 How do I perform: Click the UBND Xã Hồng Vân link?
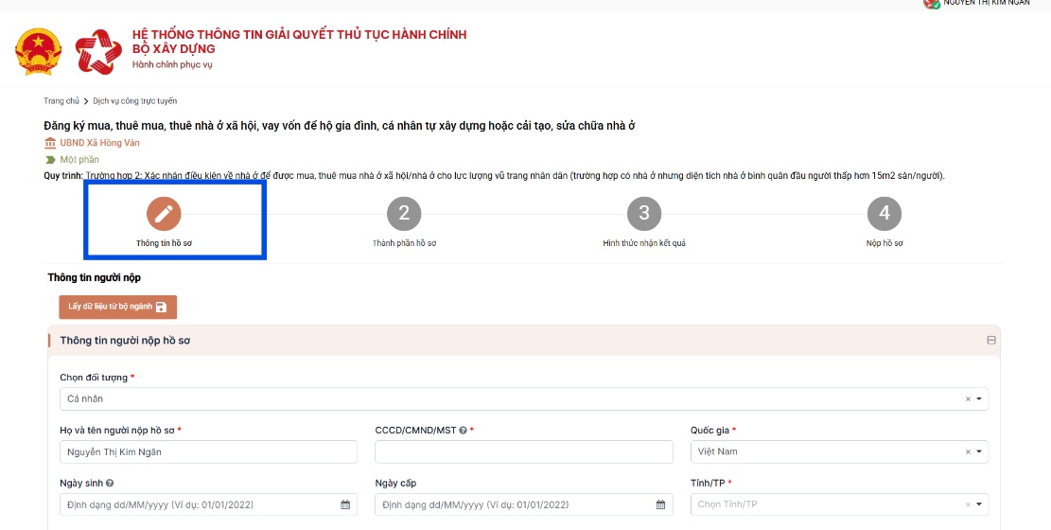pos(100,143)
